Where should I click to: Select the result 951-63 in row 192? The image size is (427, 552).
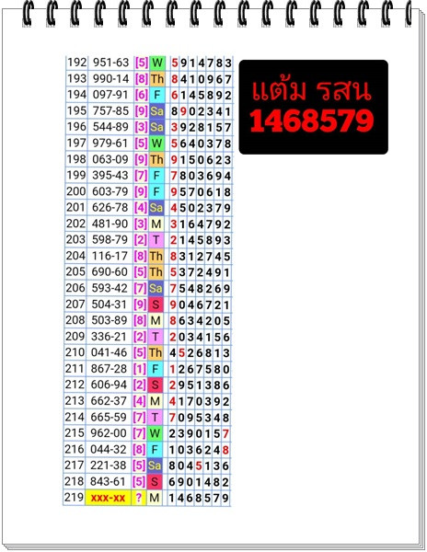pos(110,63)
